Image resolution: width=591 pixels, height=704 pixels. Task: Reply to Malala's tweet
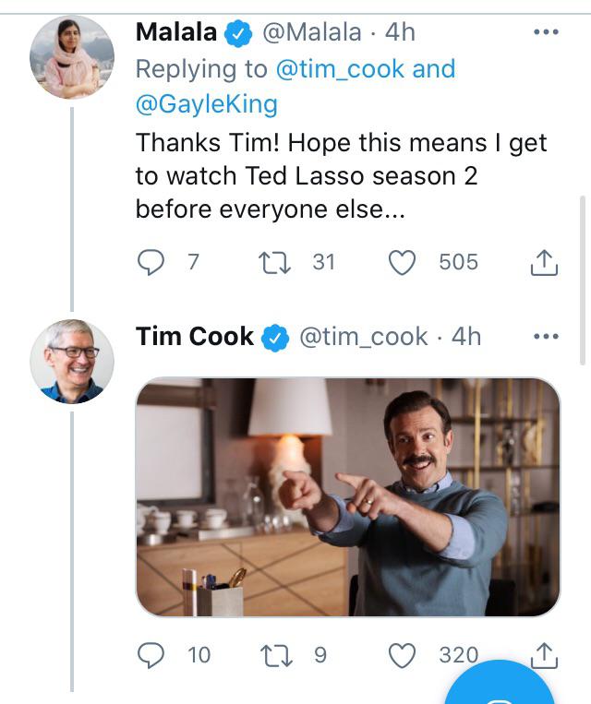coord(151,263)
